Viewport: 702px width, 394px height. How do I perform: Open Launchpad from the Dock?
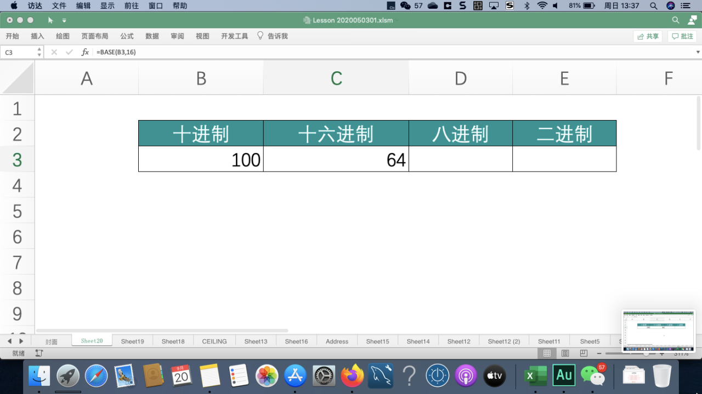[68, 376]
